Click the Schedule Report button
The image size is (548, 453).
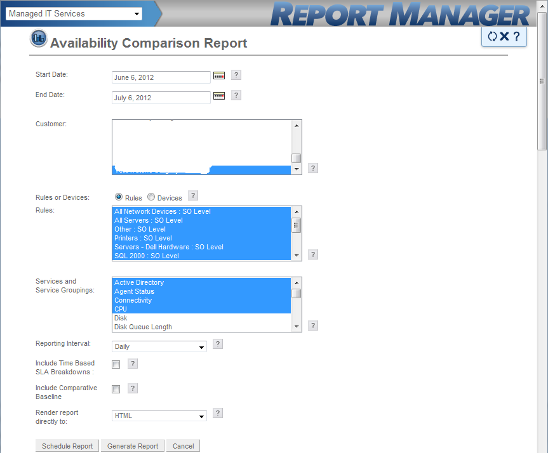[x=67, y=445]
